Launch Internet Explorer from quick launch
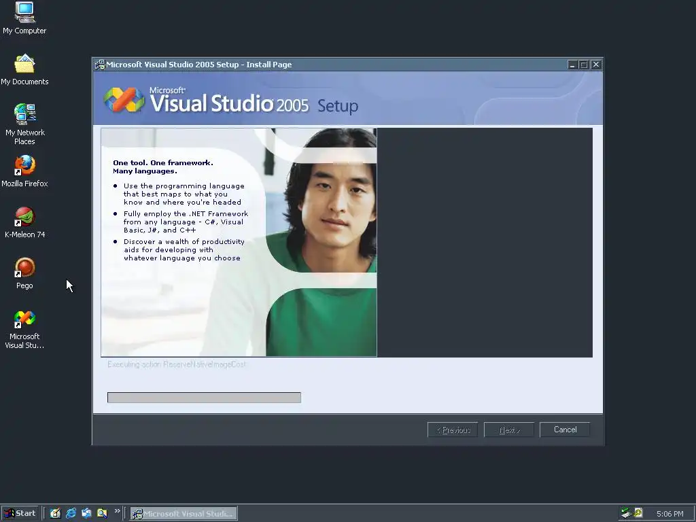Screen dimensions: 696x522 [71, 513]
